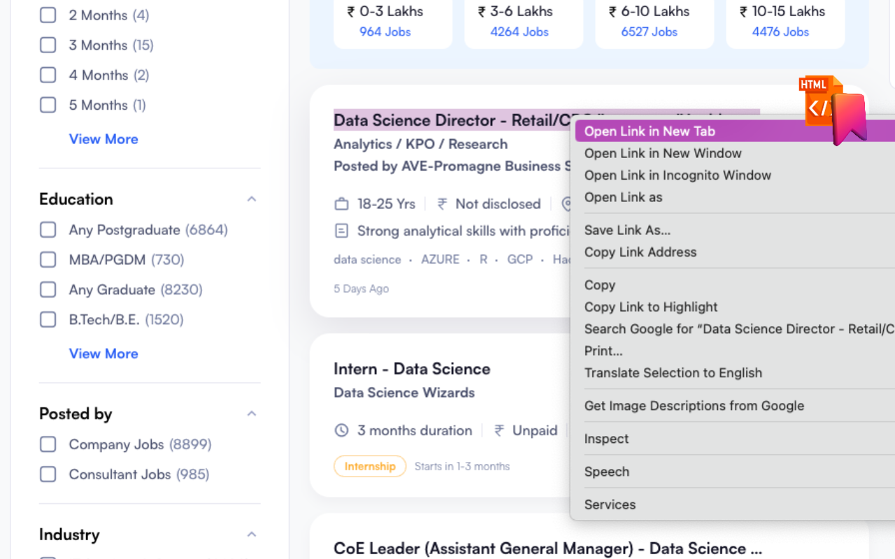Image resolution: width=895 pixels, height=559 pixels.
Task: Click the rupee icon next to Not disclosed
Action: tap(442, 204)
